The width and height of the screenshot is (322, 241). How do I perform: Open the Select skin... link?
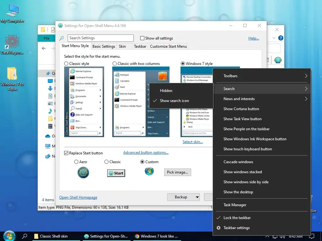click(x=193, y=142)
